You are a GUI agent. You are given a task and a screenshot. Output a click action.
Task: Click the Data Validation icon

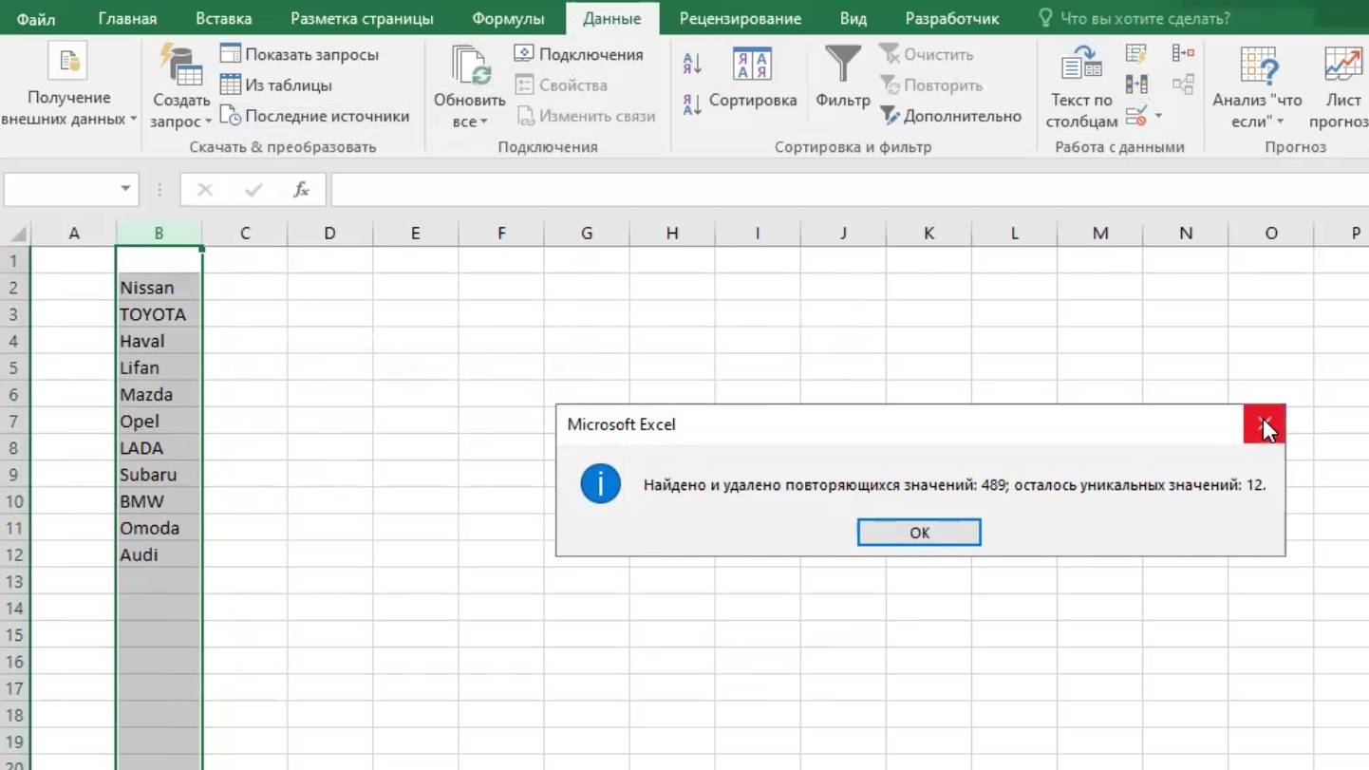tap(1135, 116)
